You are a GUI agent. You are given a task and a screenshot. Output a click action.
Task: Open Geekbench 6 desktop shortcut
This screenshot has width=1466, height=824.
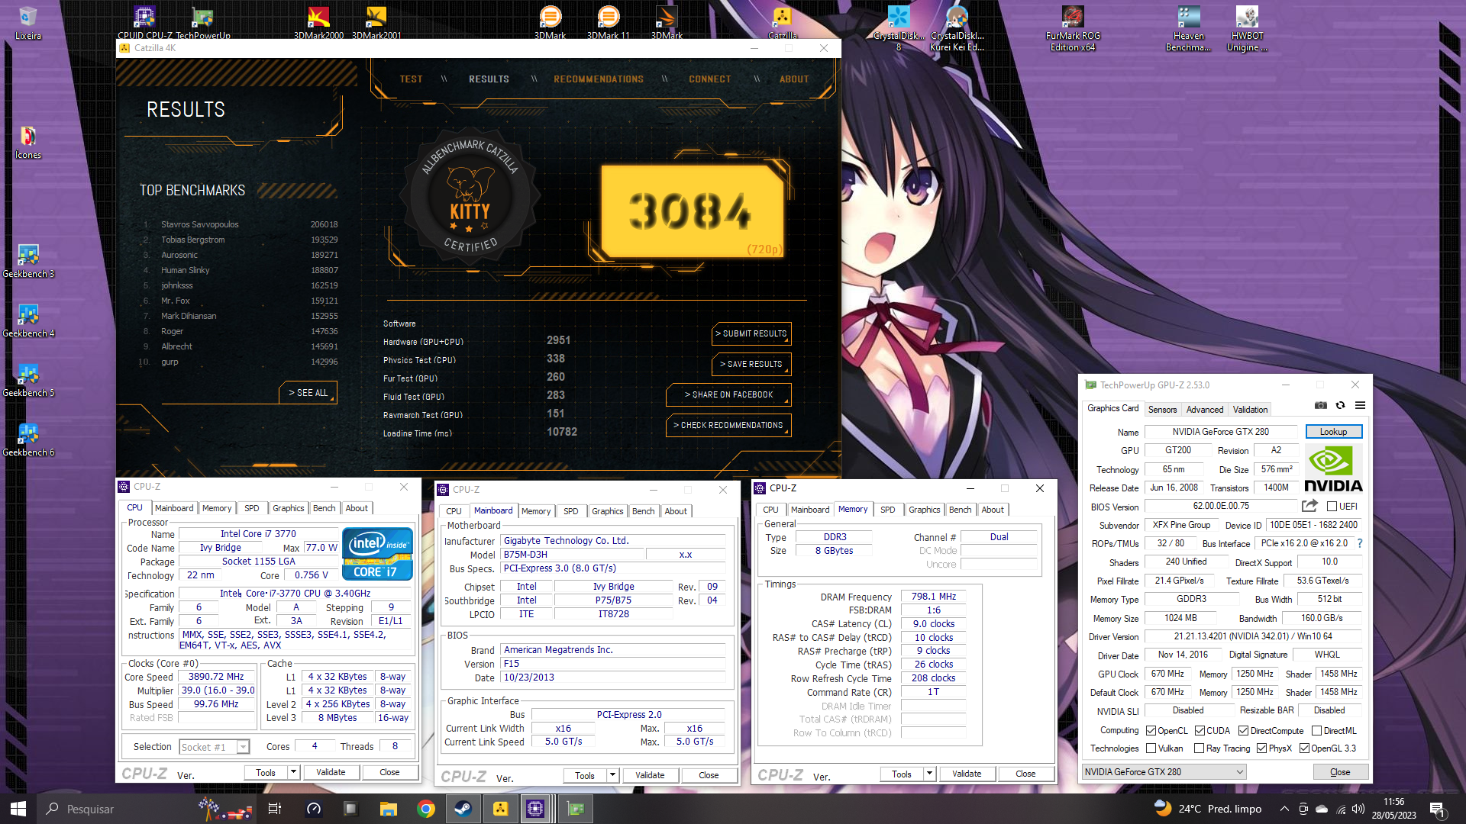[x=28, y=440]
